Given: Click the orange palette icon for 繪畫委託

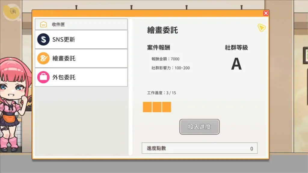Looking at the screenshot, I should 43,58.
